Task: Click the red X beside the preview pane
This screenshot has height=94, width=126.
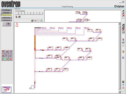Action: coord(123,15)
